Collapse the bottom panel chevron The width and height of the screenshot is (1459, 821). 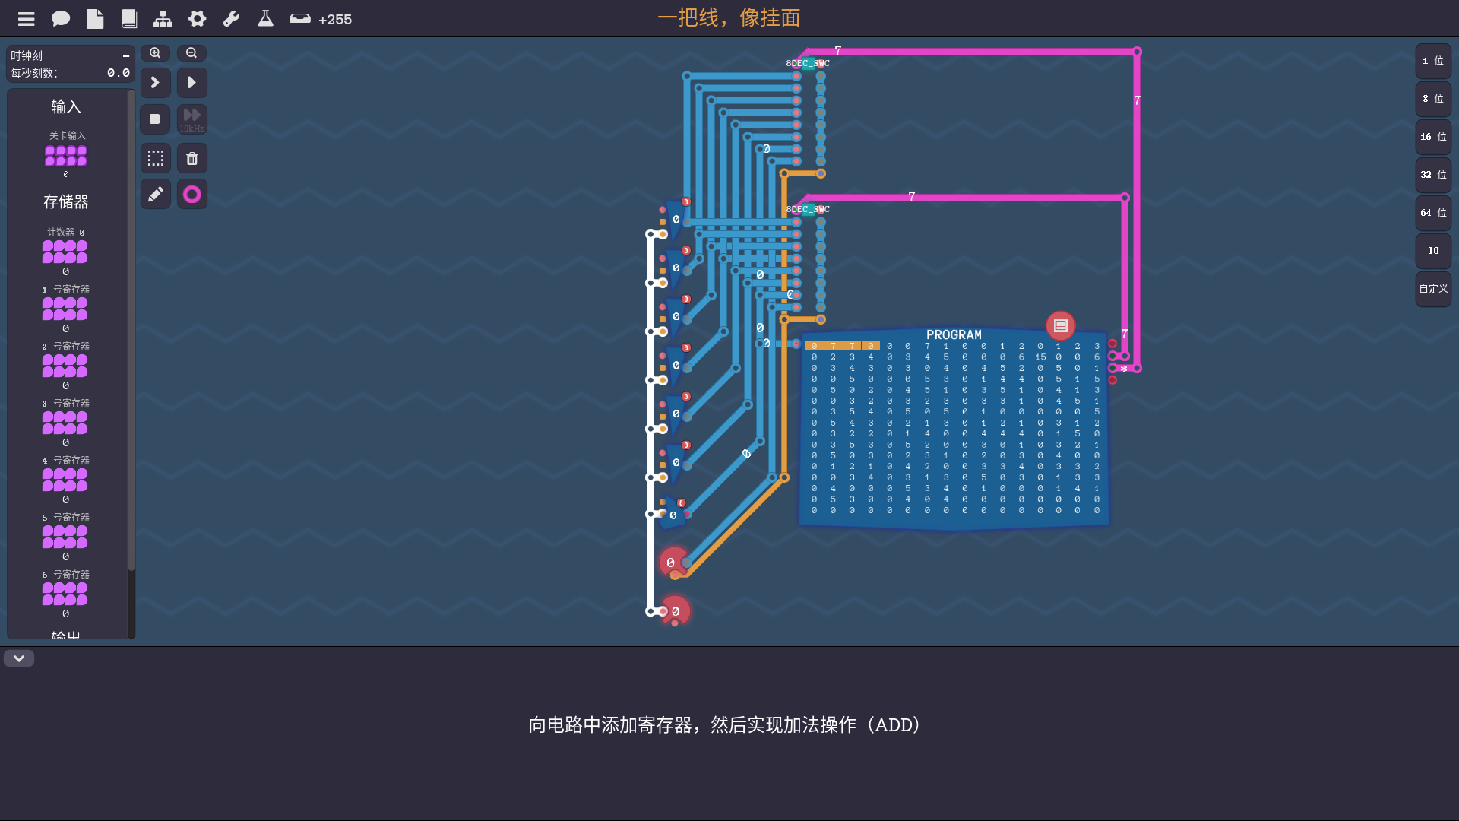click(x=19, y=658)
